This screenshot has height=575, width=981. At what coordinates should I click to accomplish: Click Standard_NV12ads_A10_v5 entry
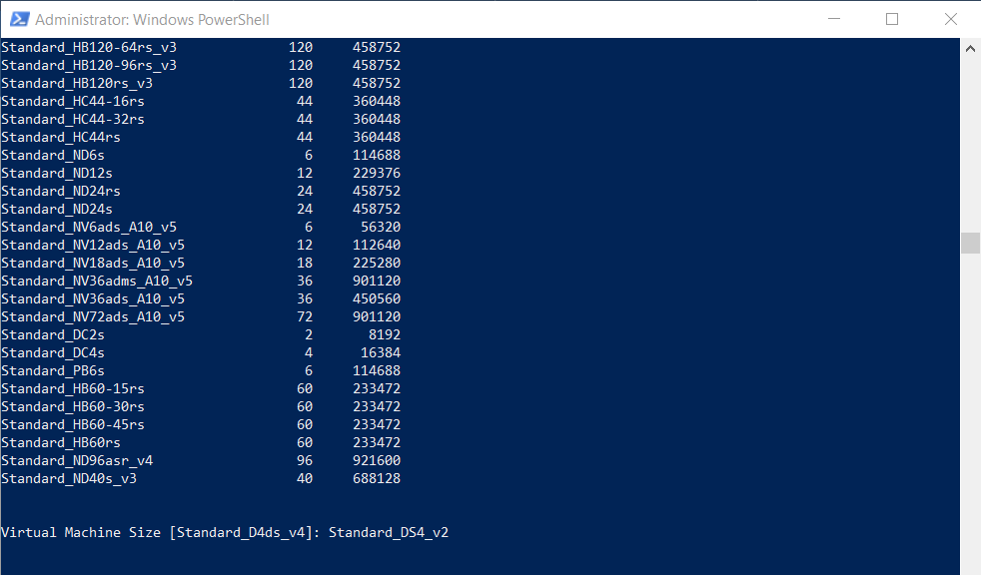93,245
